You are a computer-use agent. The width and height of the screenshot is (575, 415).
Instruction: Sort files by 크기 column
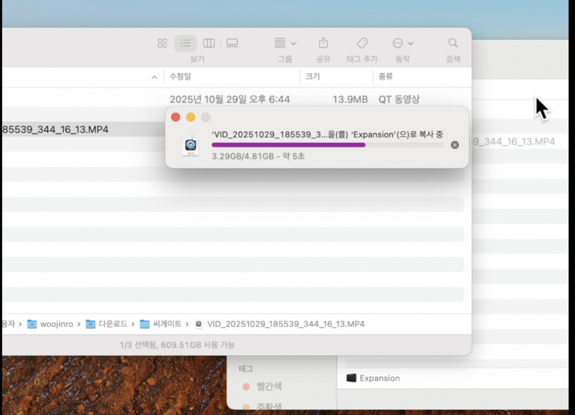[312, 77]
